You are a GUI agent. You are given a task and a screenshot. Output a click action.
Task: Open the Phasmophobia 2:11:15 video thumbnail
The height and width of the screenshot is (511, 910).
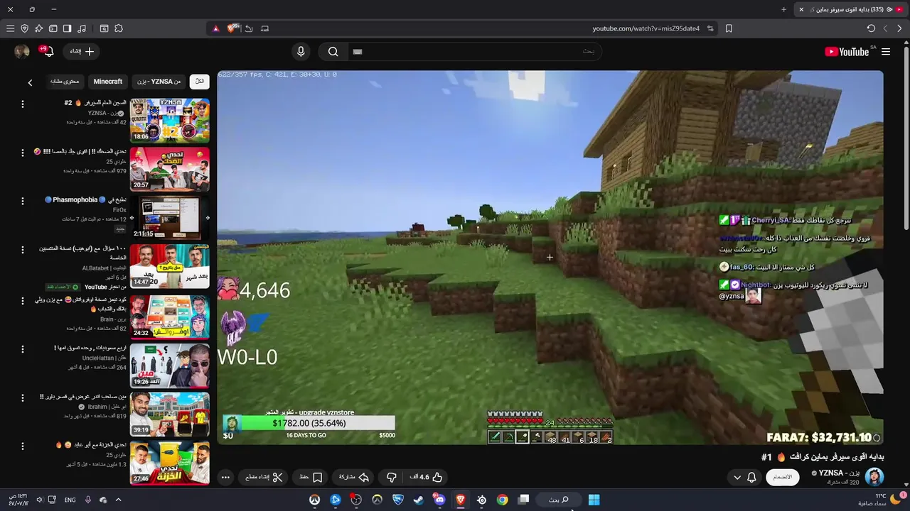pos(169,218)
